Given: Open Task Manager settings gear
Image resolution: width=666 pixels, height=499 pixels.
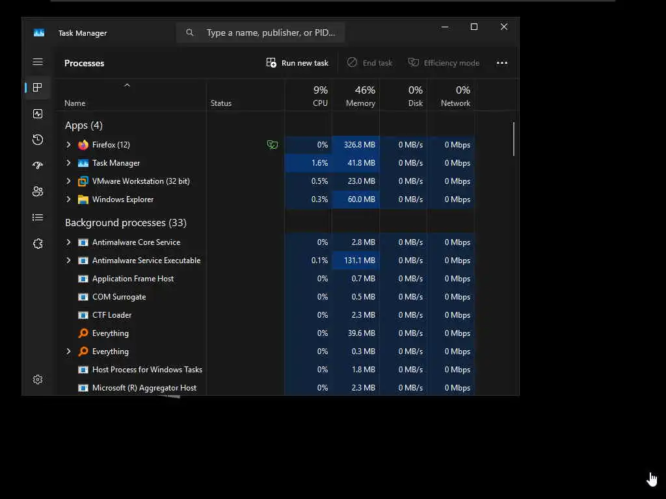Looking at the screenshot, I should point(38,379).
